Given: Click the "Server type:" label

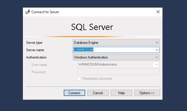Looking at the screenshot, I should (34, 43).
